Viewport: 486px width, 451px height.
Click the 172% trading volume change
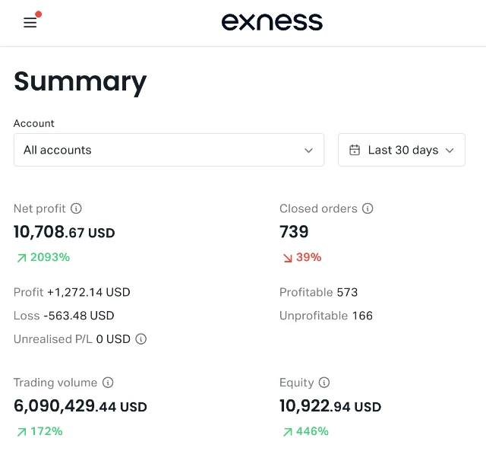click(x=46, y=431)
